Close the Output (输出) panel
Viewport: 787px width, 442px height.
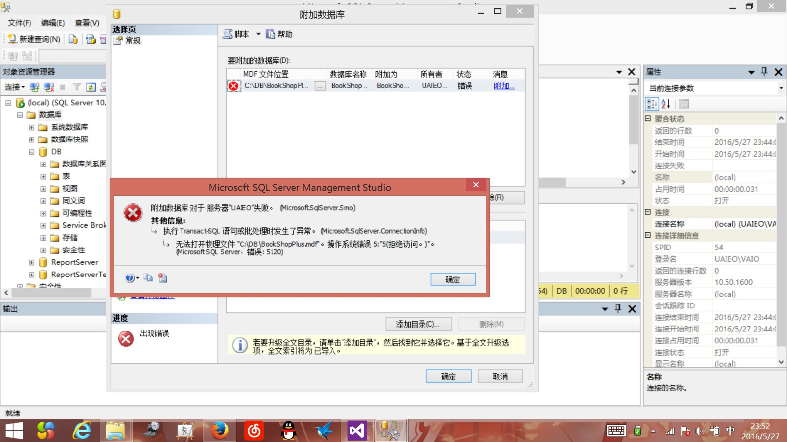(632, 309)
